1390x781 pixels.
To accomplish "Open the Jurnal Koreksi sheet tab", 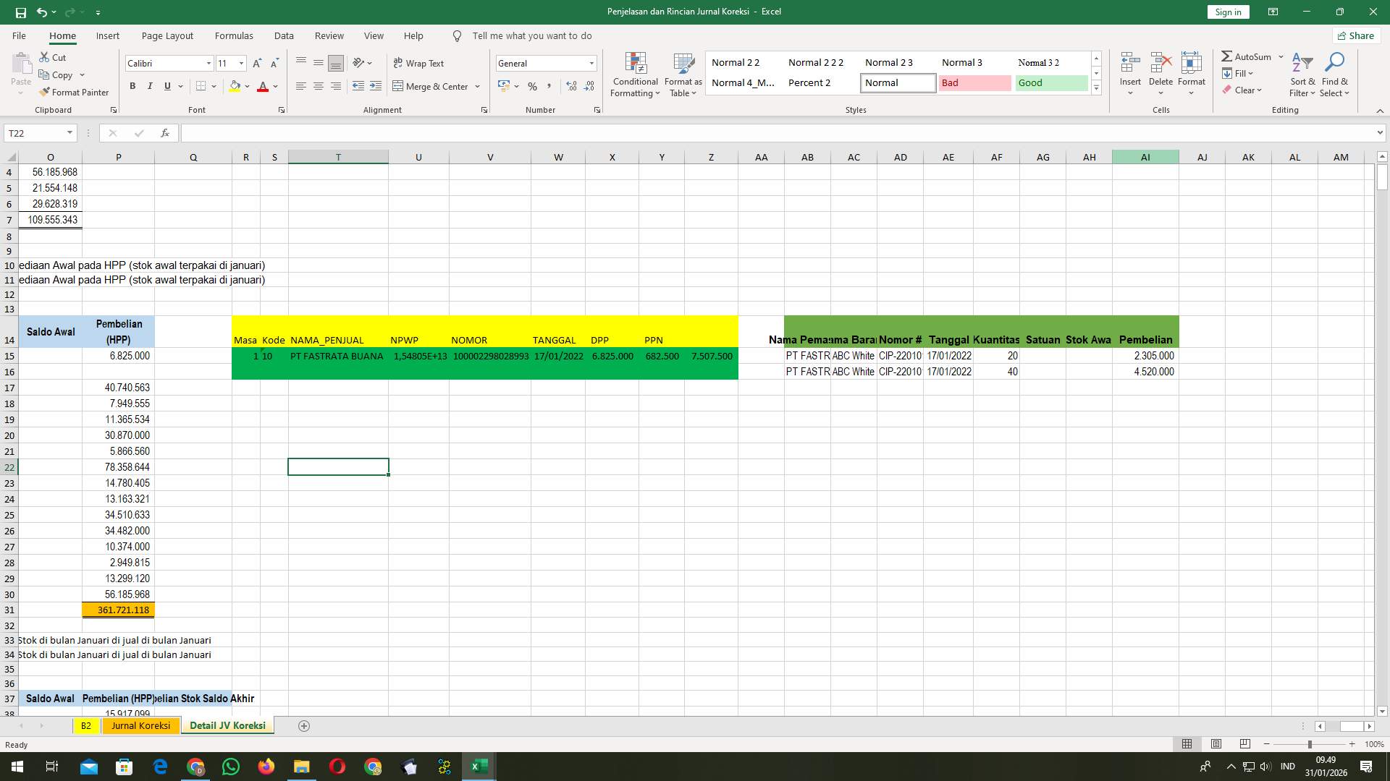I will click(140, 725).
